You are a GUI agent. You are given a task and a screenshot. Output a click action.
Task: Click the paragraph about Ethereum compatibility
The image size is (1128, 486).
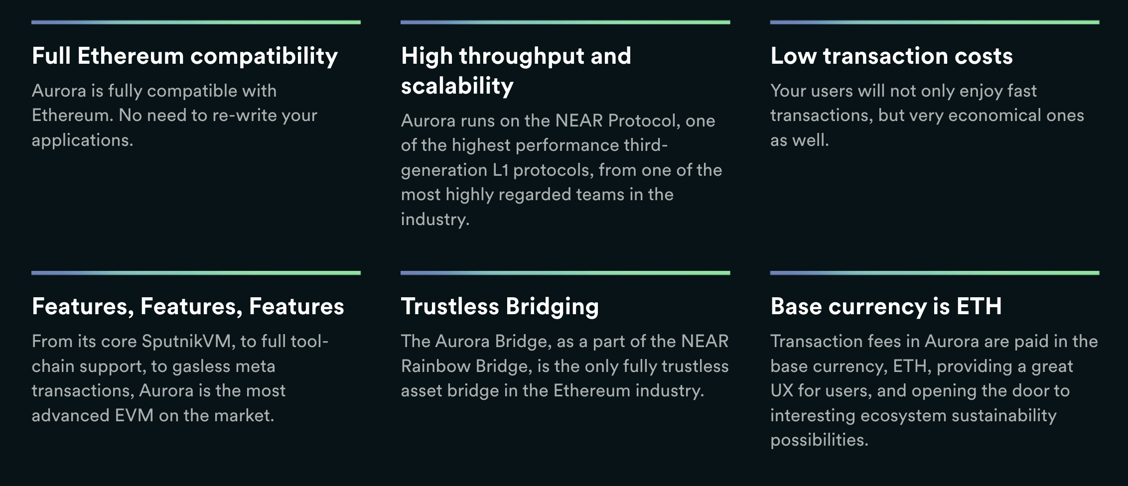coord(174,116)
